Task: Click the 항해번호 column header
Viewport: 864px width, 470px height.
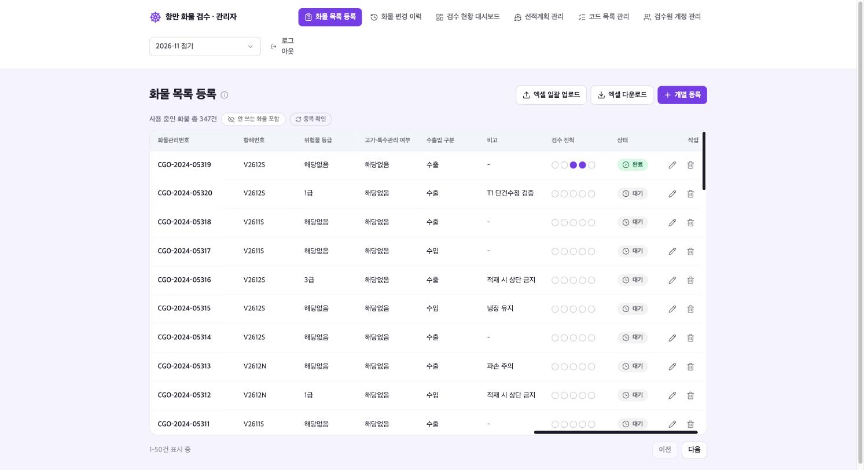Action: [x=254, y=141]
